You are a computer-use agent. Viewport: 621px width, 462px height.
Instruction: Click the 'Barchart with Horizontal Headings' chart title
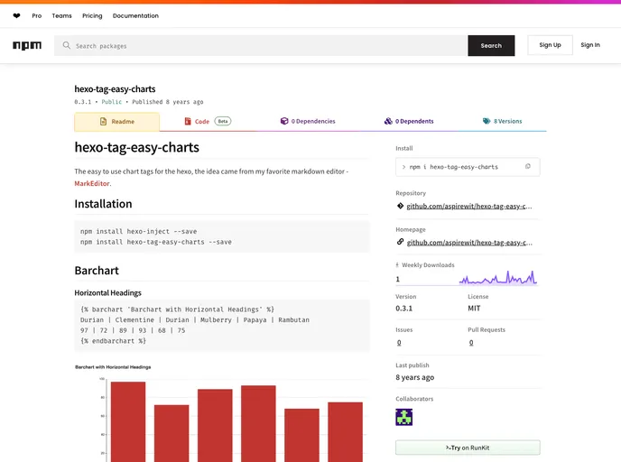tap(113, 367)
